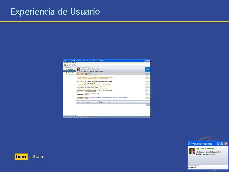Click the Send button in the chat window
This screenshot has height=172, width=229.
[x=148, y=104]
